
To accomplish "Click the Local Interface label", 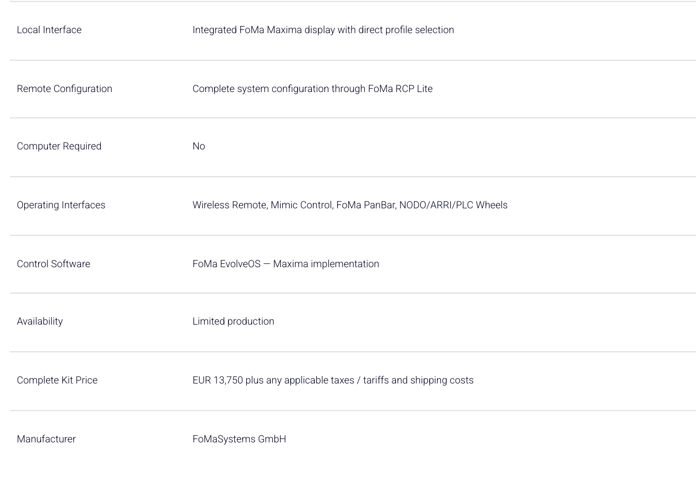I will [49, 30].
